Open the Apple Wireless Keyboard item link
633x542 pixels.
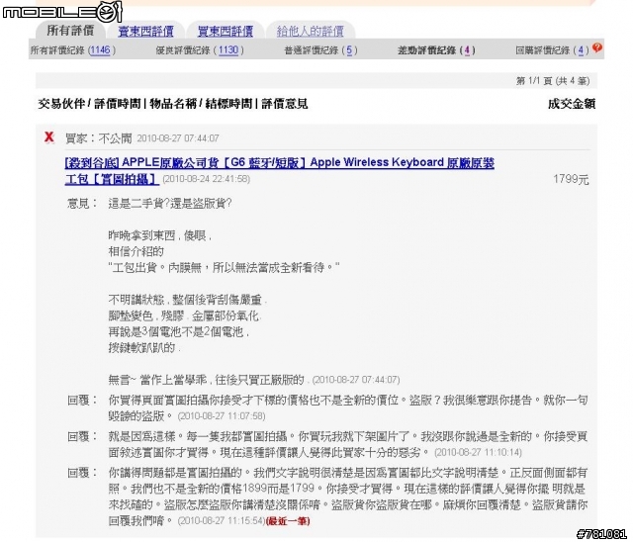click(x=279, y=170)
